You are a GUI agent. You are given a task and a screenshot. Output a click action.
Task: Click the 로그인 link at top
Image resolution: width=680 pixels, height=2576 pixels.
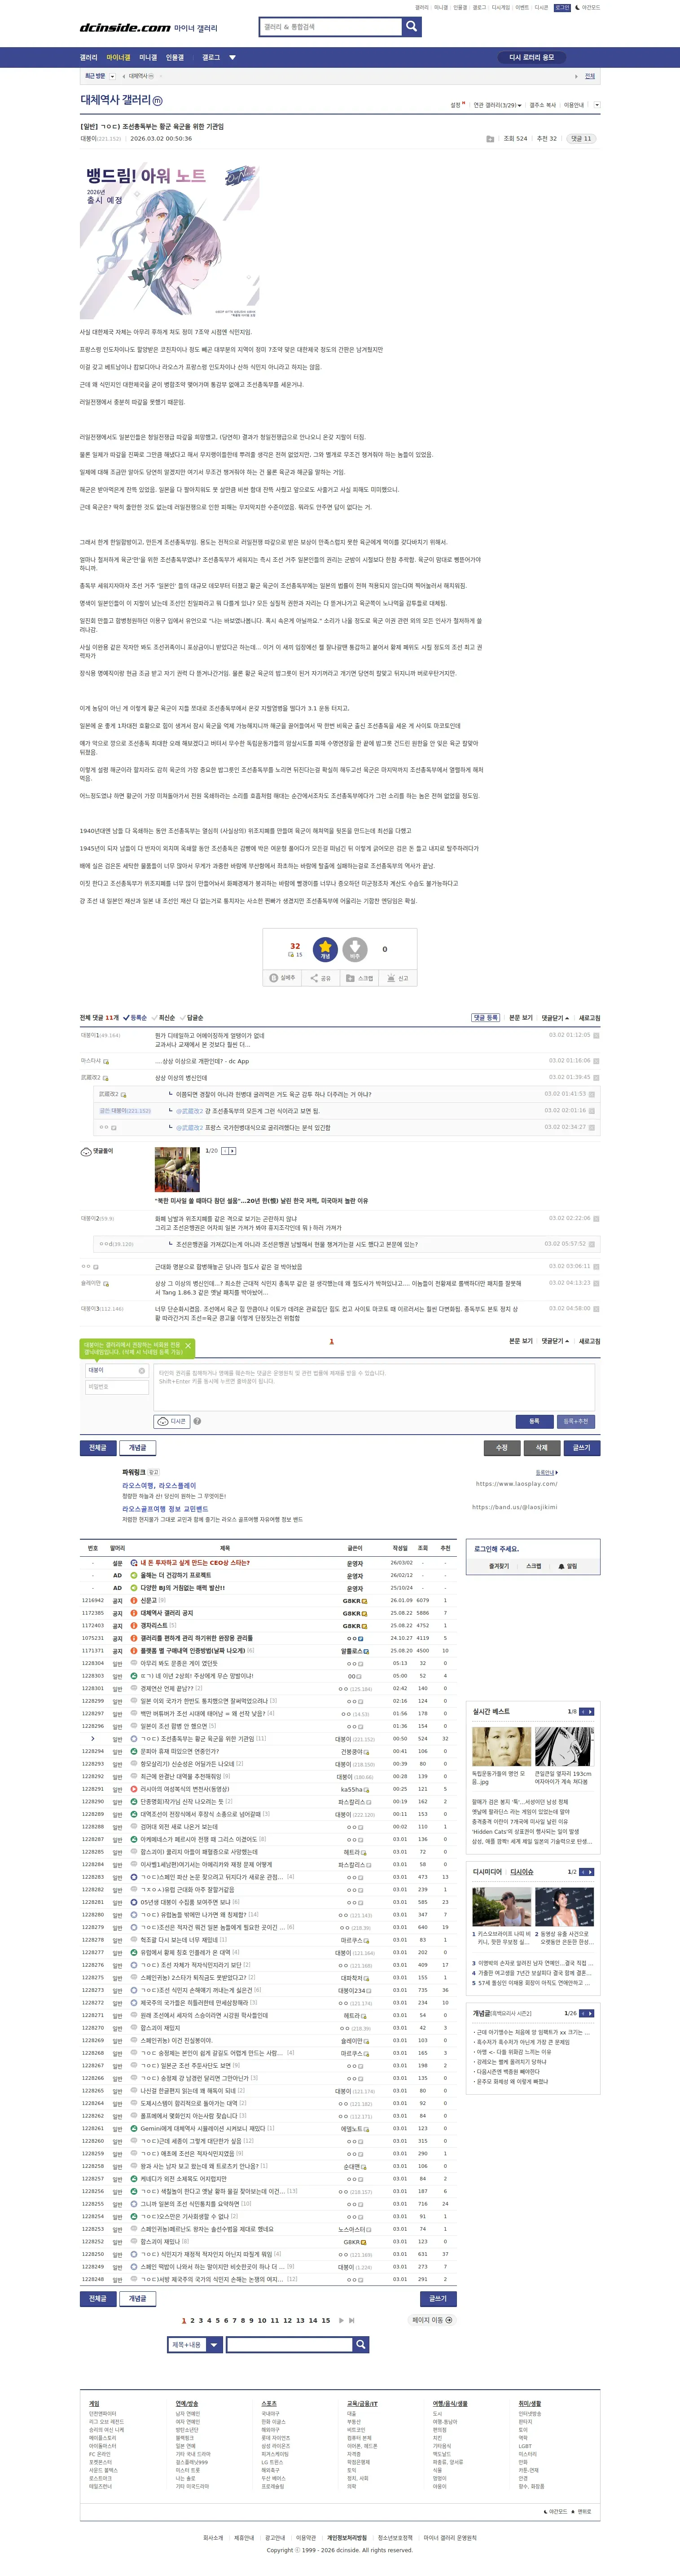point(562,7)
